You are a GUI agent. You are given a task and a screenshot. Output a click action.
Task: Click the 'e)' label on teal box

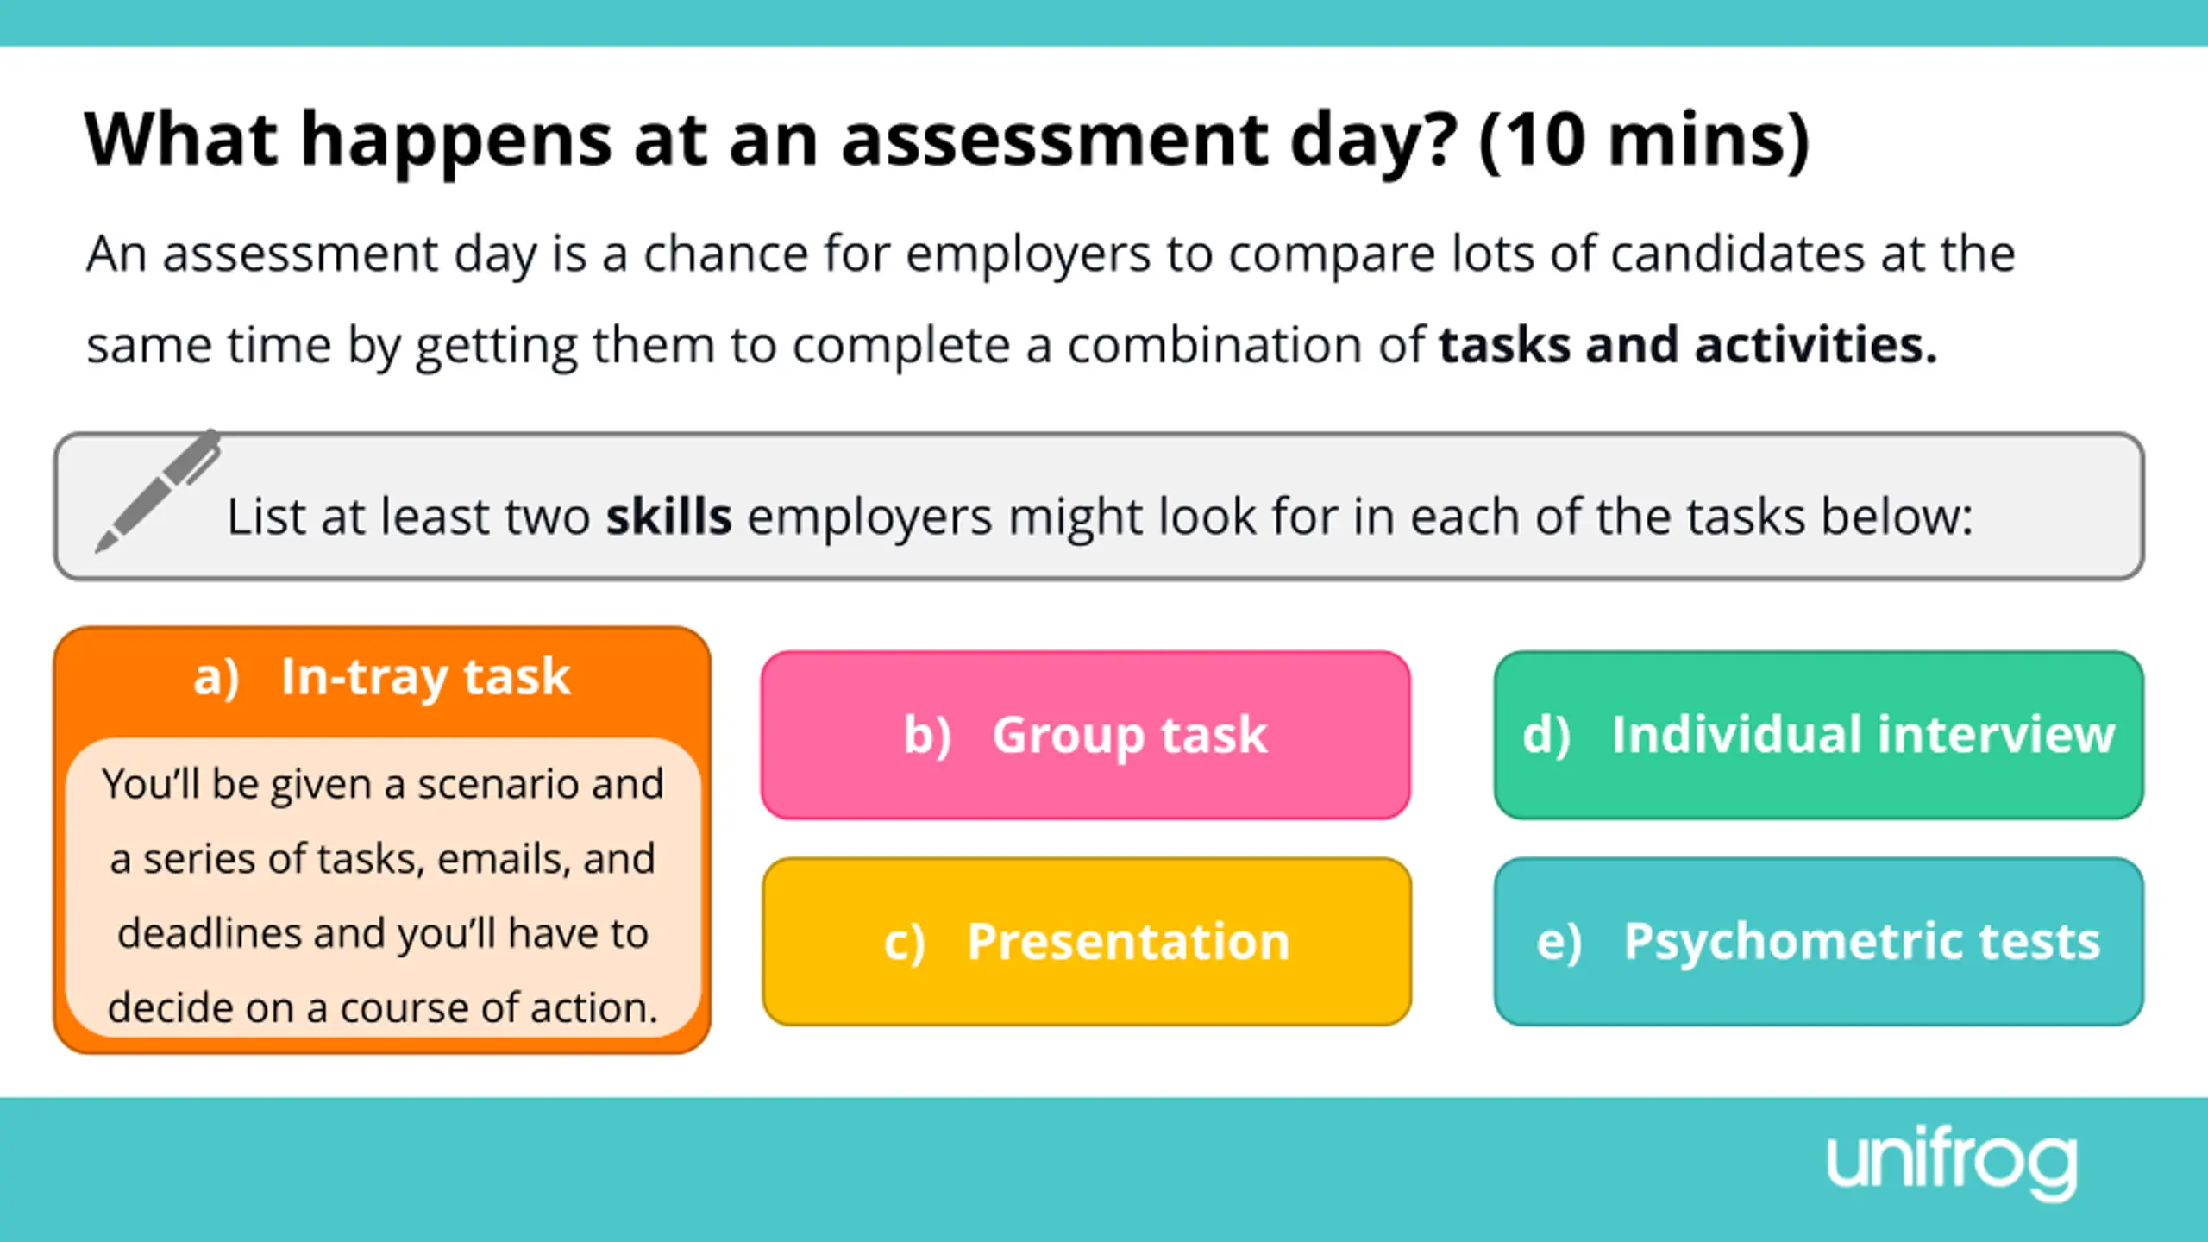coord(1559,941)
